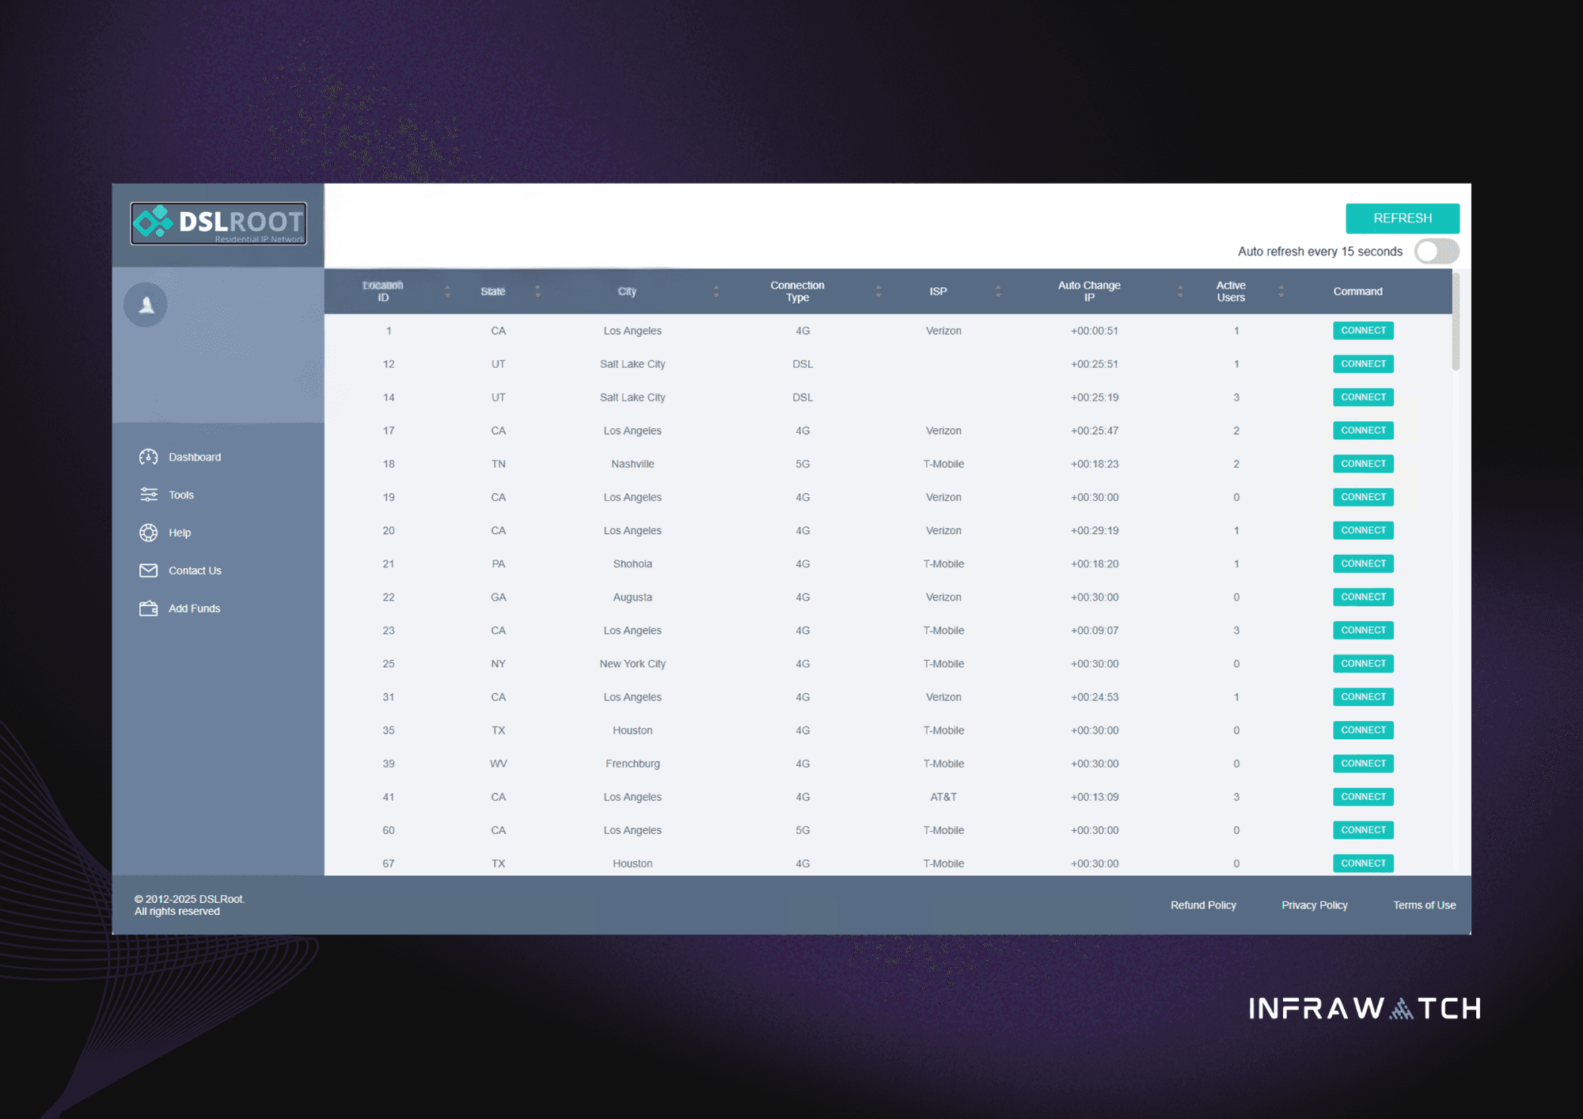
Task: Open the Refund Policy link
Action: 1203,905
